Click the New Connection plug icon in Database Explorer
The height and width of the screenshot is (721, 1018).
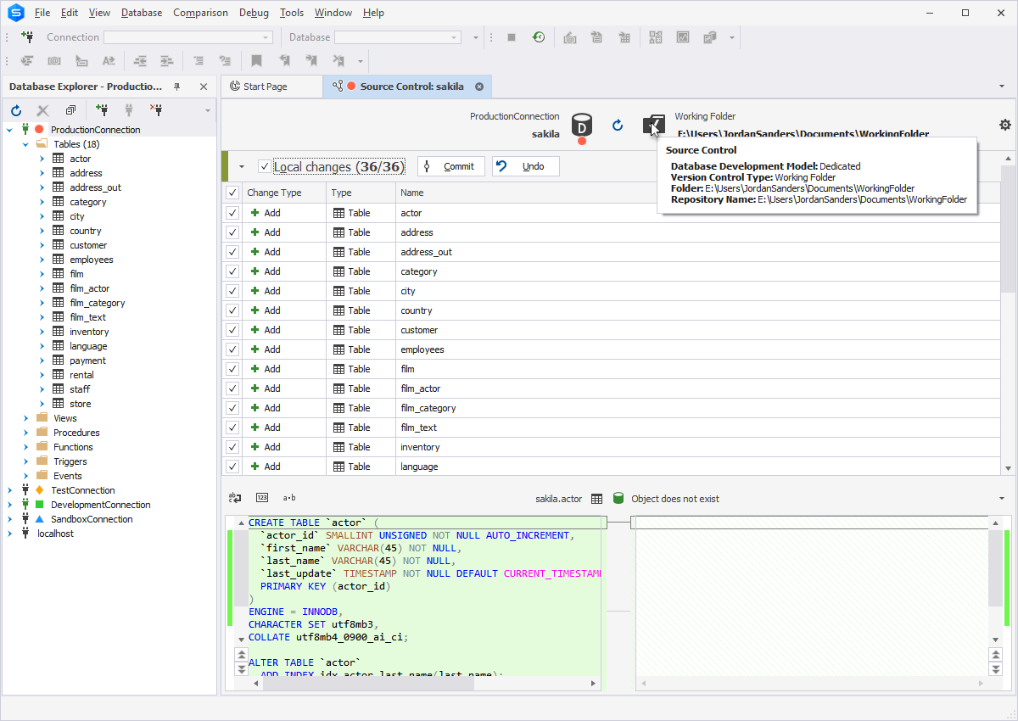pyautogui.click(x=102, y=110)
